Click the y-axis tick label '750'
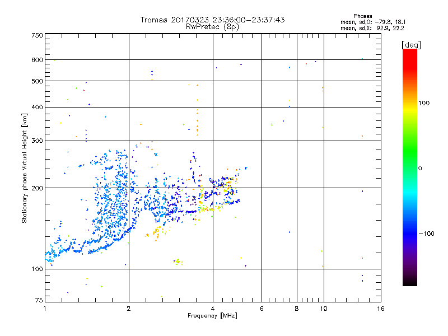Screen dimensions: 448x336 click(x=37, y=35)
